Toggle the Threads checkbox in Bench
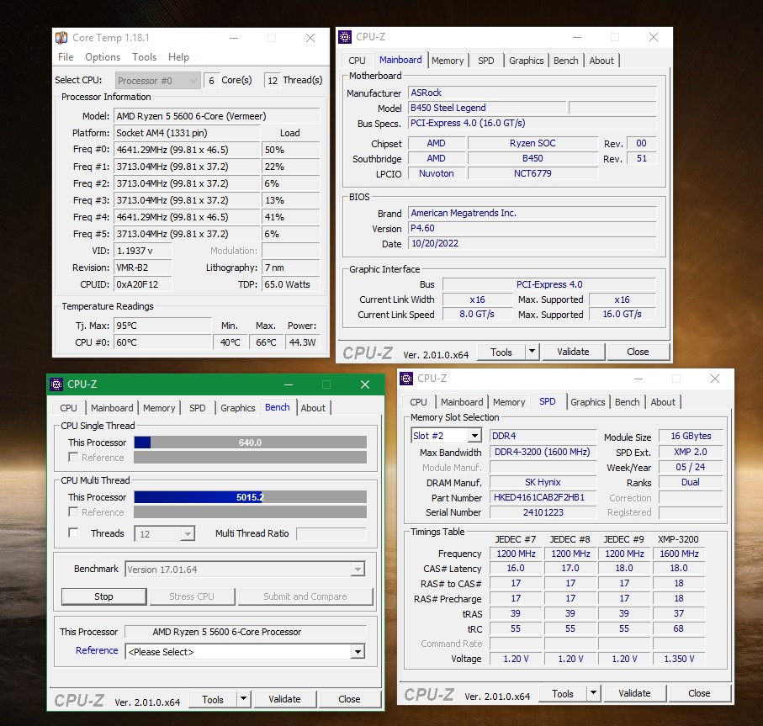 [73, 533]
